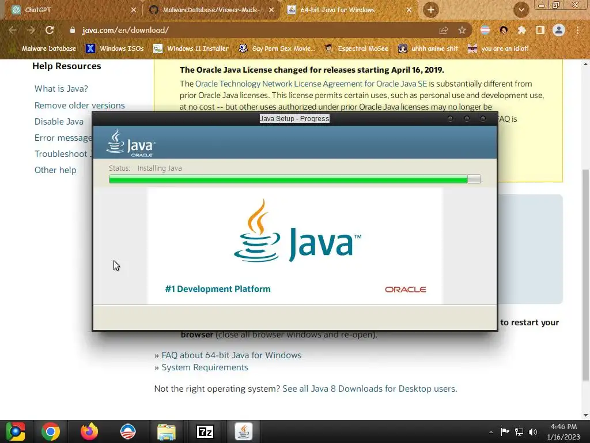This screenshot has height=443, width=590.
Task: Open the tab search dropdown arrow
Action: 521,10
